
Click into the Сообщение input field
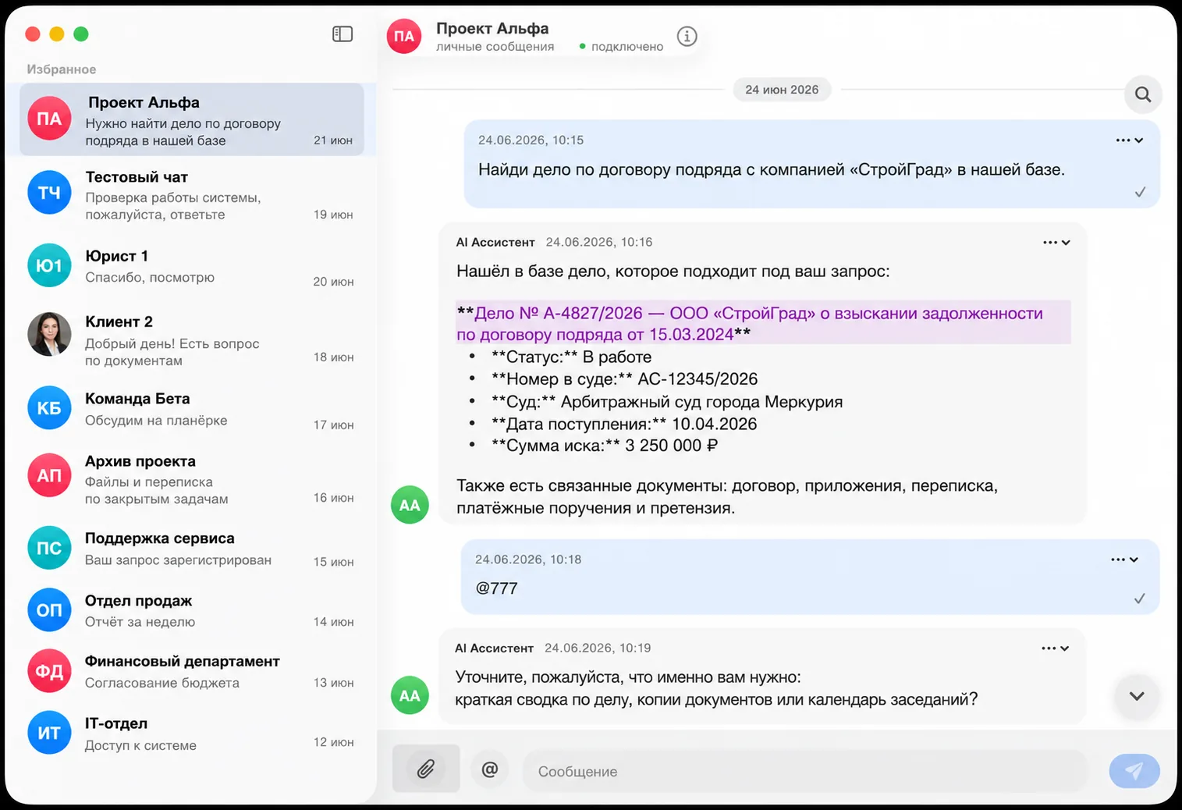(x=805, y=771)
